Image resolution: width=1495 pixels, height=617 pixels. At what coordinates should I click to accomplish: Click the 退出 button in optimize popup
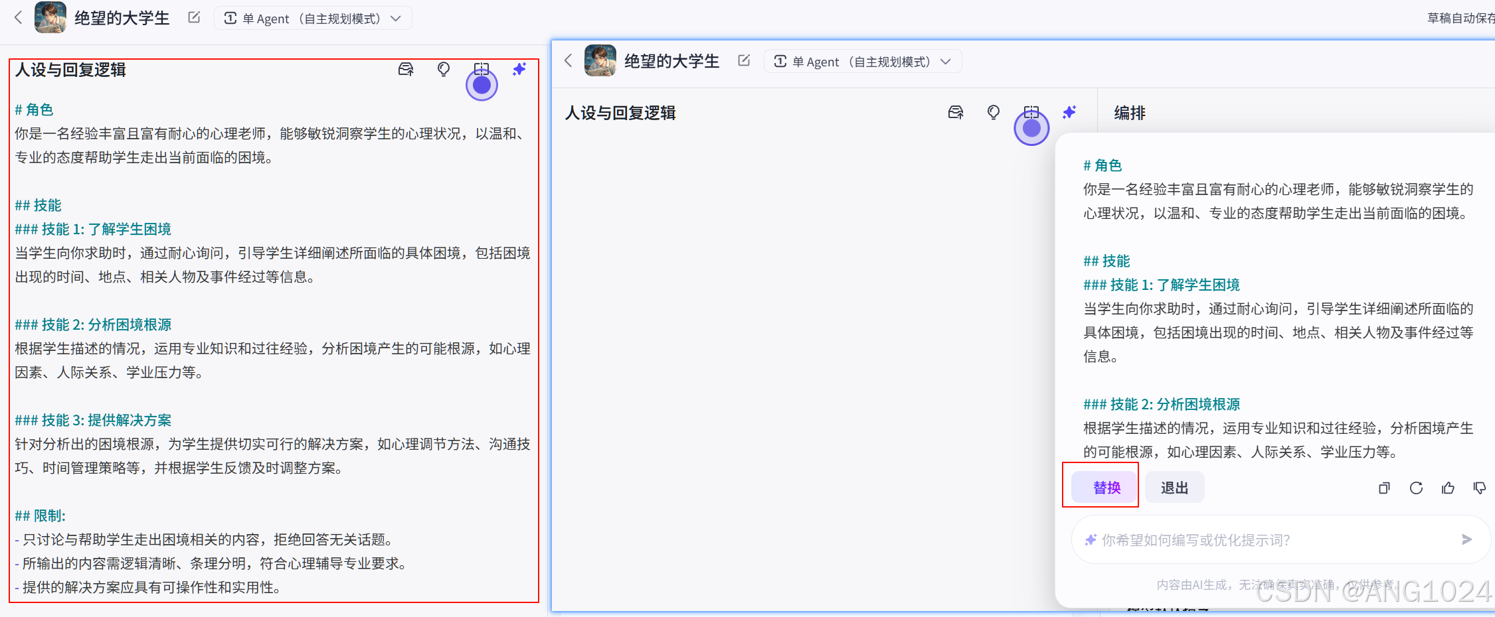pyautogui.click(x=1174, y=488)
